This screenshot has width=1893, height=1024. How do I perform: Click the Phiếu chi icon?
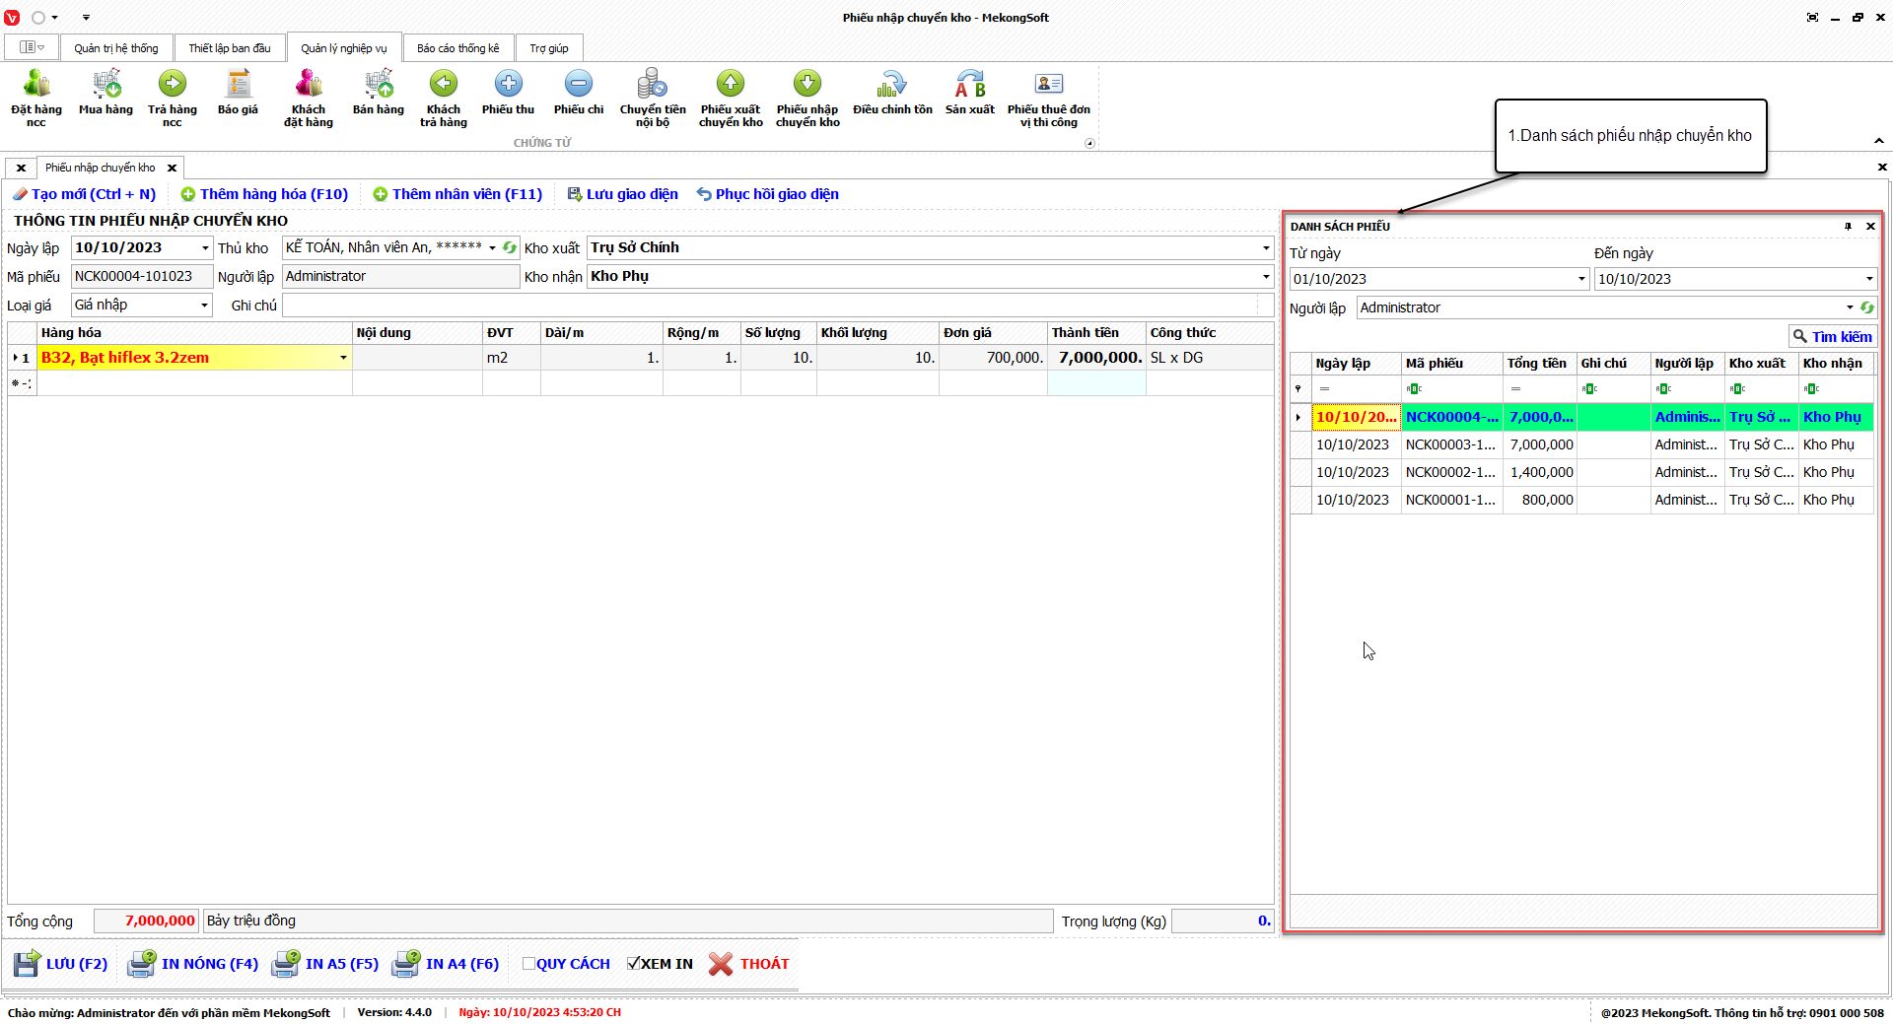point(579,85)
